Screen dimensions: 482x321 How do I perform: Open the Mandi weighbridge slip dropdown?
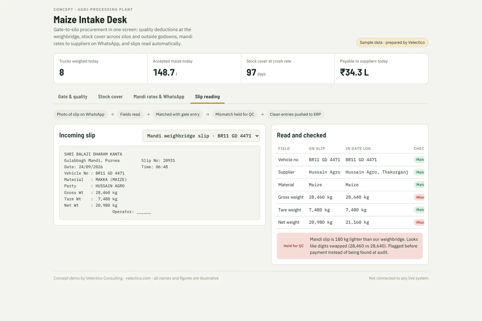click(x=201, y=136)
